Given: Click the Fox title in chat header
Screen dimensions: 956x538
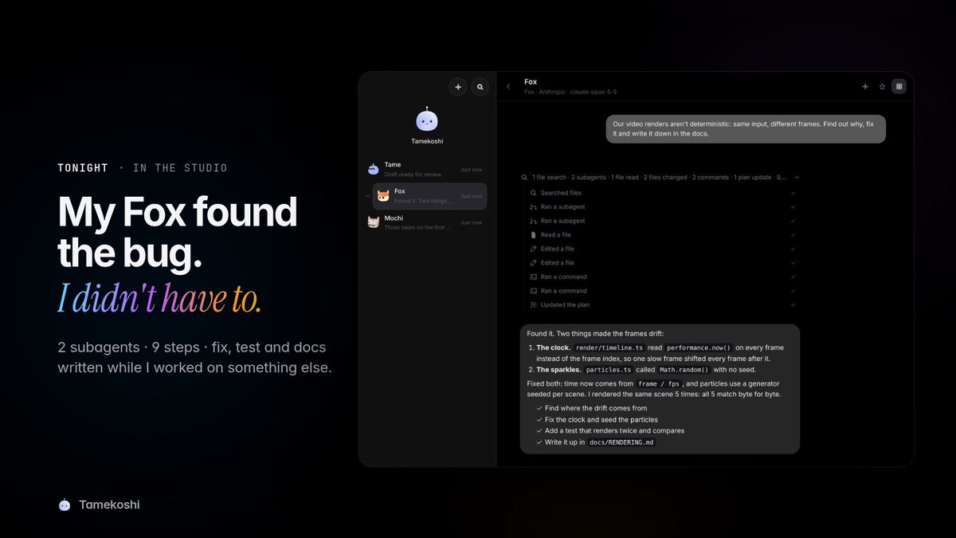Looking at the screenshot, I should pos(531,81).
